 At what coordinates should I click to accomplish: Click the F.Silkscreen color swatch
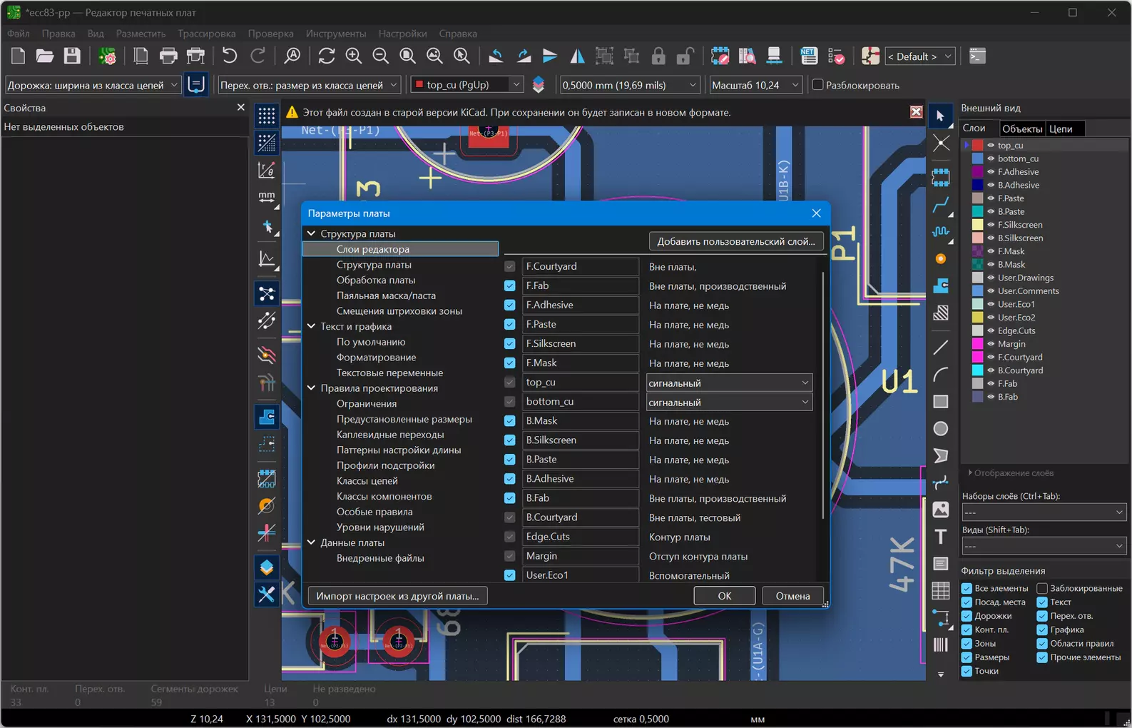click(978, 225)
